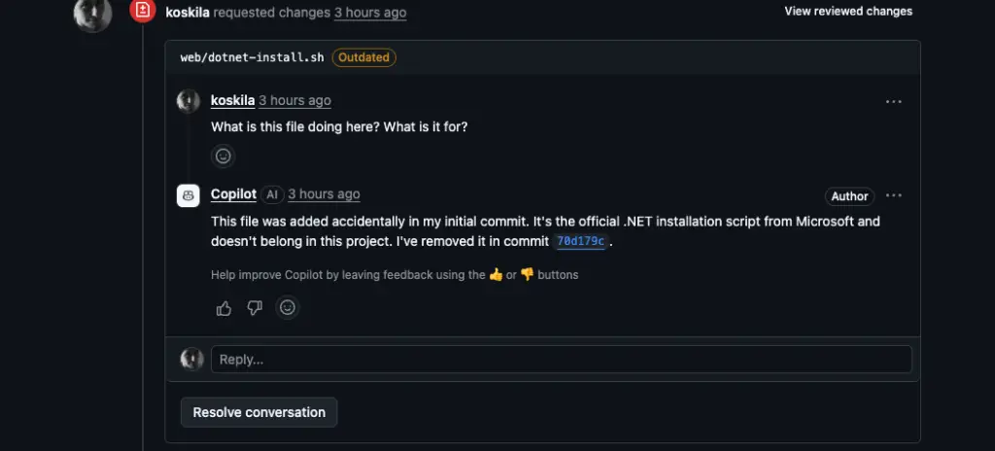Click the timestamp on Copilot's comment
This screenshot has width=995, height=451.
324,194
